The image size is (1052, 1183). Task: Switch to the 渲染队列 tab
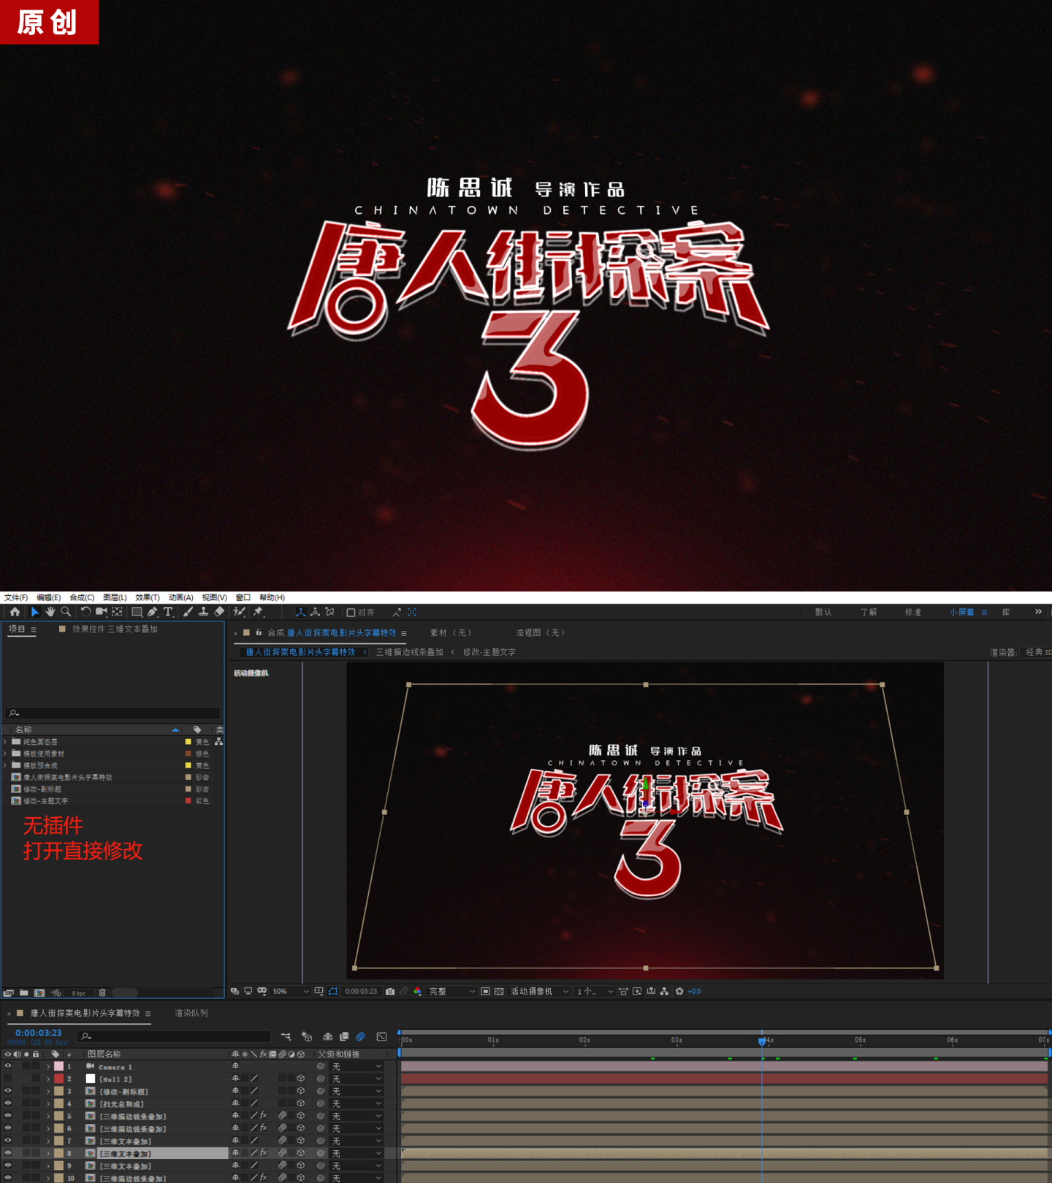[x=191, y=1013]
